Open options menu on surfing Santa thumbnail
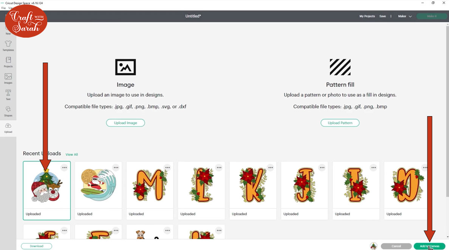 tap(116, 168)
